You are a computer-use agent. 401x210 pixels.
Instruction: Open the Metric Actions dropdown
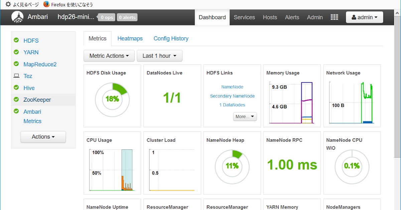point(109,56)
